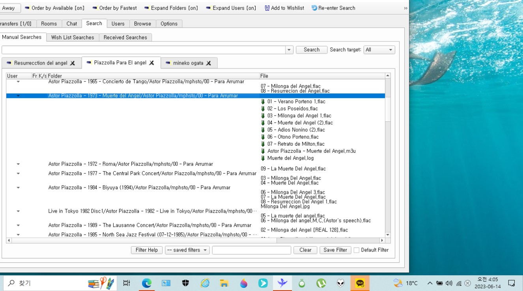
Task: Toggle expander for Lausanne Concert folder
Action: click(18, 225)
